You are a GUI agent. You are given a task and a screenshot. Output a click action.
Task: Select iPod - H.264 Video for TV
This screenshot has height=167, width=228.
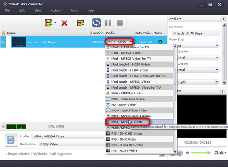[139, 47]
